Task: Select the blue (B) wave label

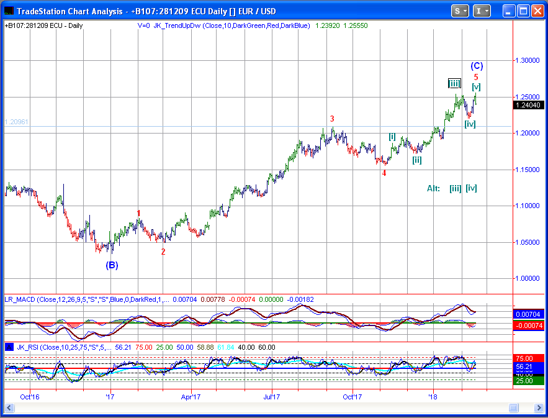Action: click(112, 265)
